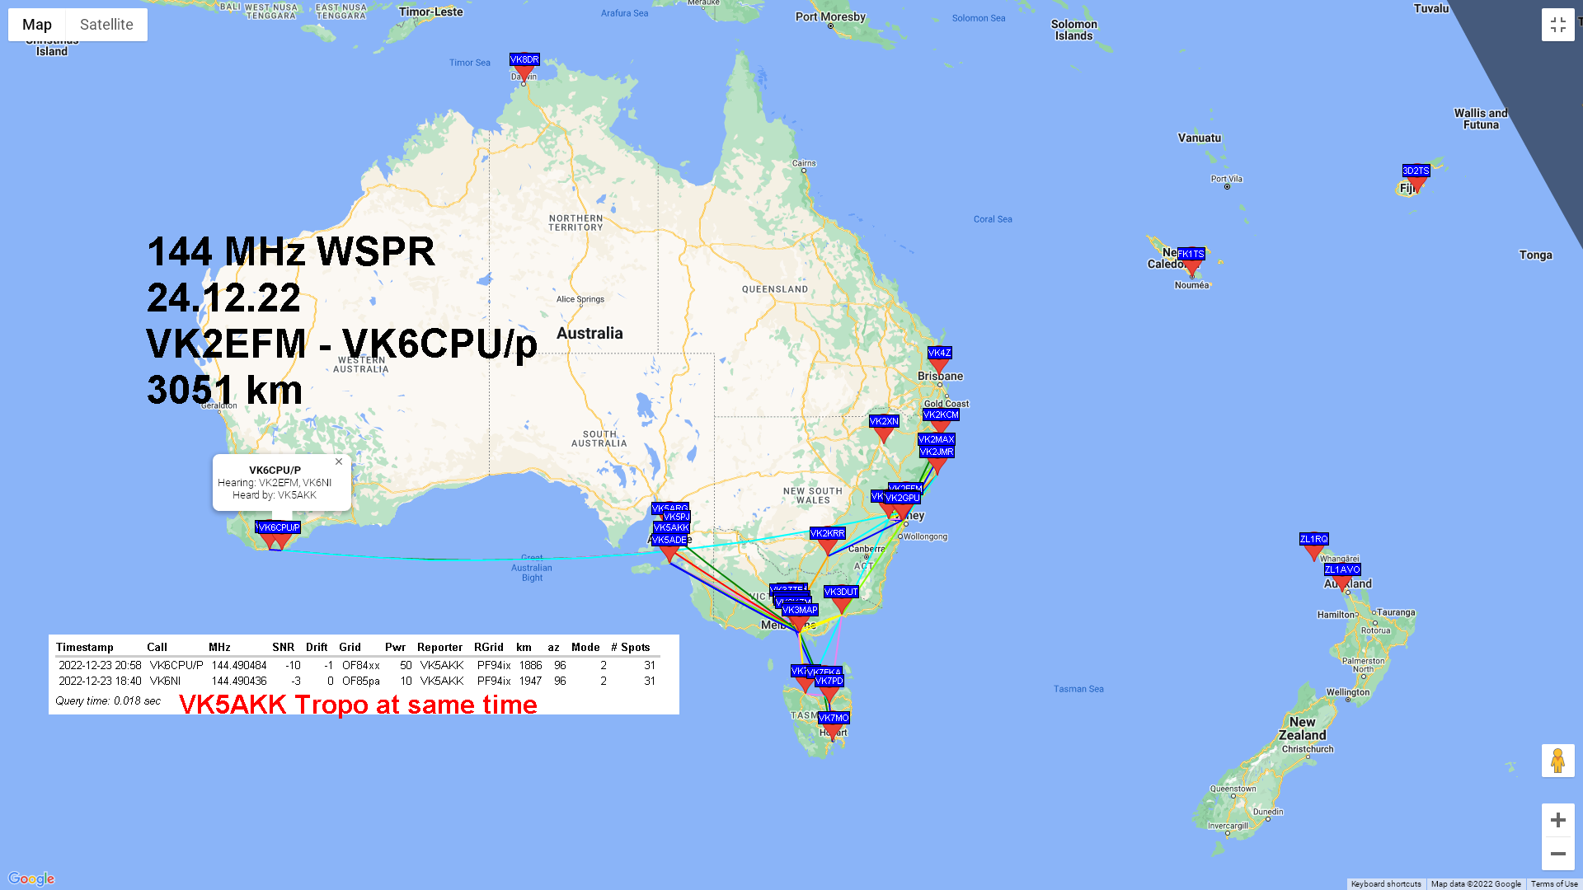Click the VK7MO marker near Hobart
The height and width of the screenshot is (890, 1583).
[x=834, y=730]
